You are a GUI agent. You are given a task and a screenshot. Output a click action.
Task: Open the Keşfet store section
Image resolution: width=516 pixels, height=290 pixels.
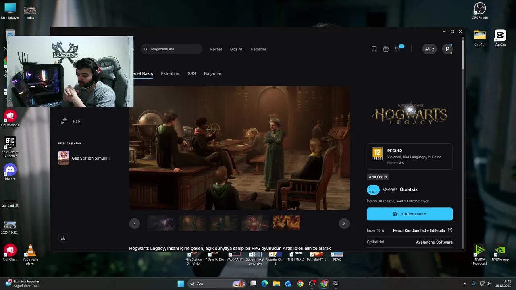[x=216, y=49]
